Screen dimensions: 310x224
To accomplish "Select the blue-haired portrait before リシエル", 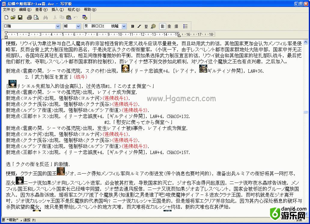I will (x=12, y=84).
